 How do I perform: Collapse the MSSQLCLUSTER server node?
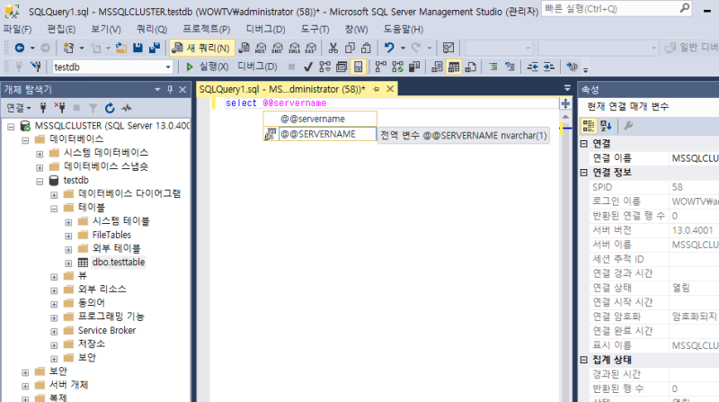click(x=11, y=126)
